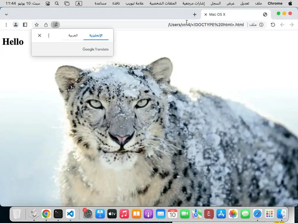
Task: Reload the page
Action: tap(273, 25)
